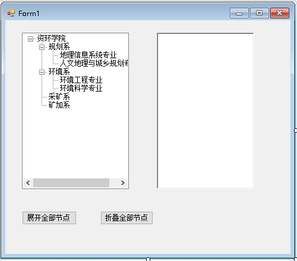This screenshot has width=297, height=261.
Task: Select the 环境系 label
Action: [59, 72]
